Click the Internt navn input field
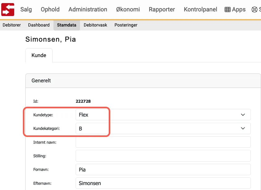The height and width of the screenshot is (190, 261). pyautogui.click(x=163, y=142)
